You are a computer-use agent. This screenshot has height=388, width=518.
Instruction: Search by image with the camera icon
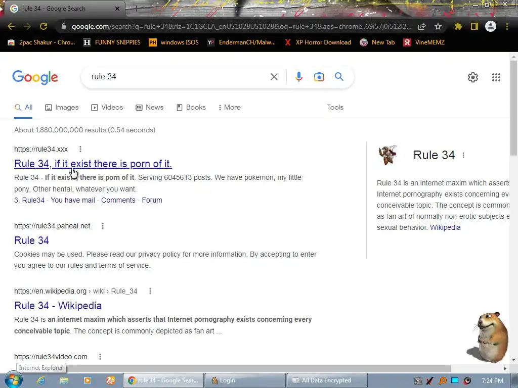319,77
